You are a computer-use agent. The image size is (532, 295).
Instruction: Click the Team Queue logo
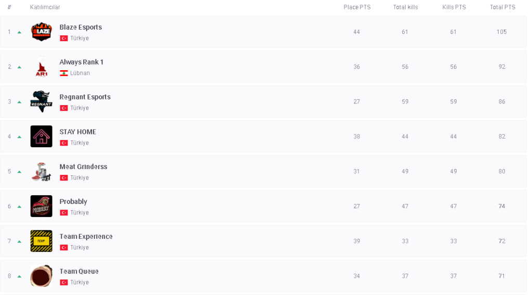[x=41, y=276]
